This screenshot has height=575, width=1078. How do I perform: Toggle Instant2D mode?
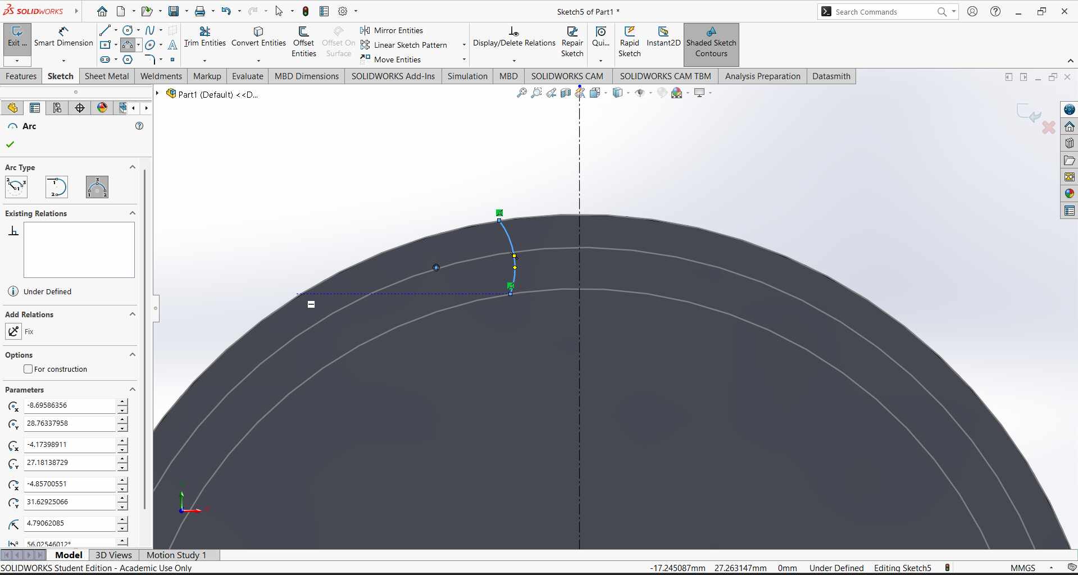663,37
